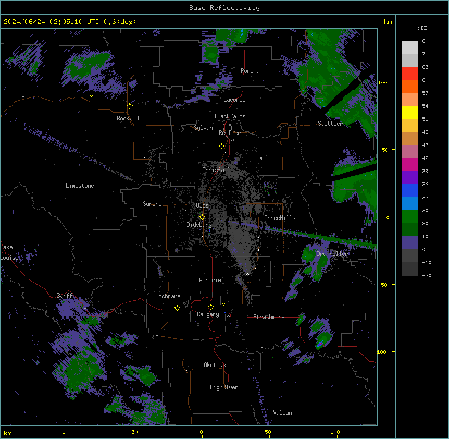Click the Blackfalds town label
This screenshot has width=449, height=439.
coord(230,116)
